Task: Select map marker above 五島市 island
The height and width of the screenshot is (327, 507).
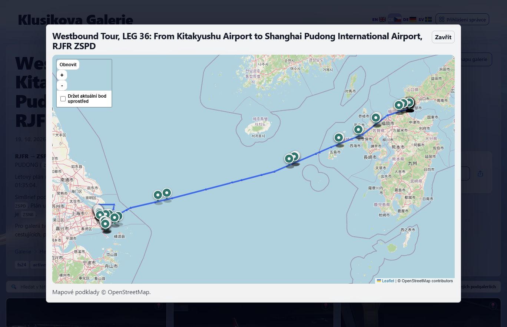Action: coord(339,138)
